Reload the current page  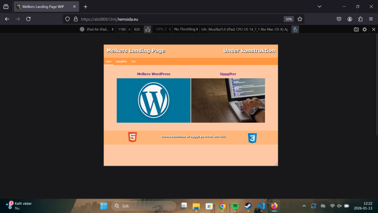pyautogui.click(x=28, y=19)
